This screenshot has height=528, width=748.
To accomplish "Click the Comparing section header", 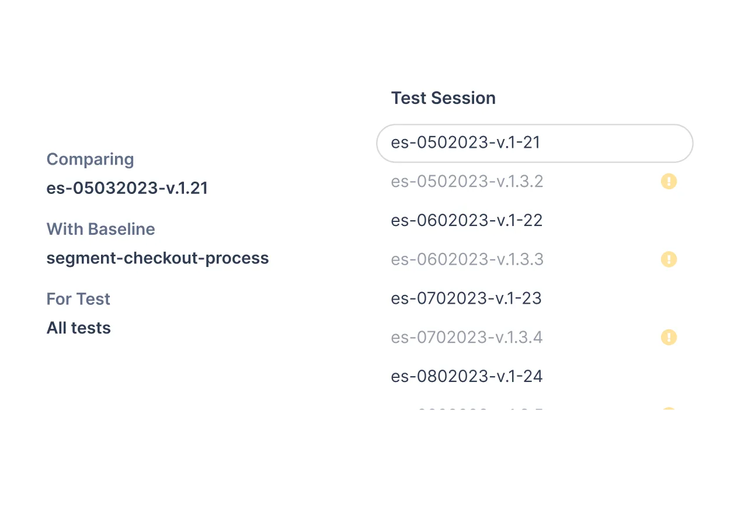I will click(90, 159).
